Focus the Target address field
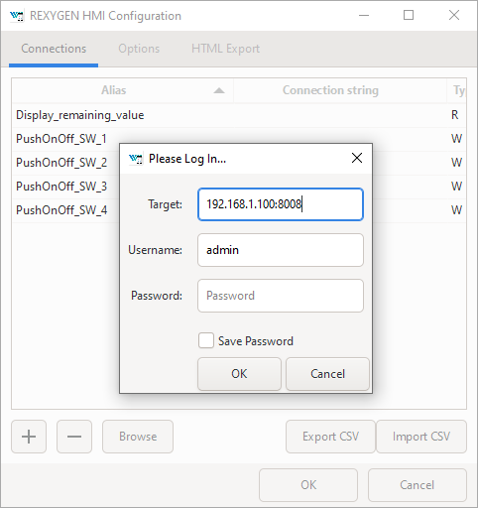Screen dimensions: 478x508 pos(281,204)
